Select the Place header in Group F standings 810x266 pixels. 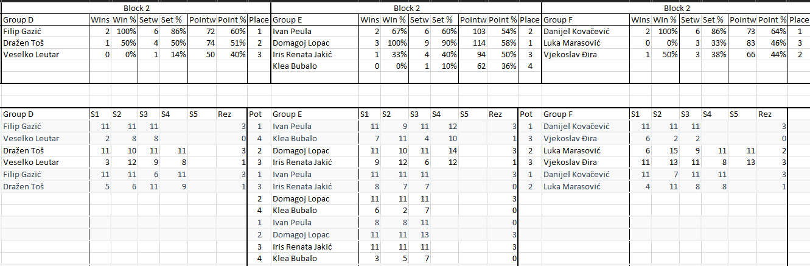(798, 19)
